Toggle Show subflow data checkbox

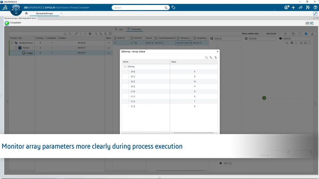tap(262, 34)
